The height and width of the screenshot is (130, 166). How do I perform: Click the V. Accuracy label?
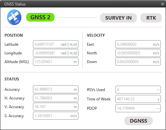(14, 107)
